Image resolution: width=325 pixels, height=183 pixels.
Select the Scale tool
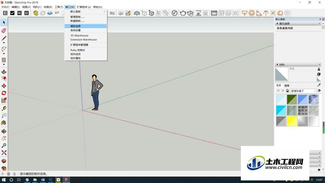4,100
